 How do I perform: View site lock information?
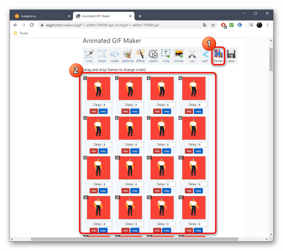tap(42, 25)
